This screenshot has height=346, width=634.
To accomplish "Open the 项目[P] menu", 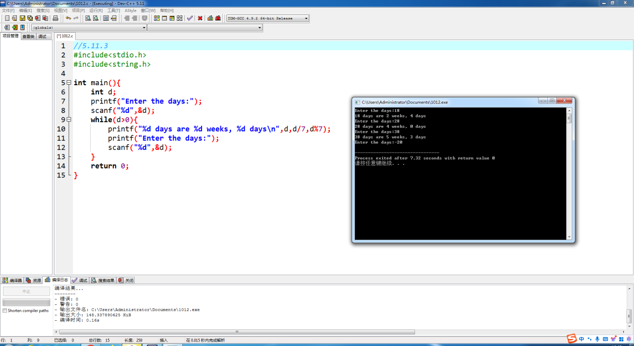I will coord(78,10).
